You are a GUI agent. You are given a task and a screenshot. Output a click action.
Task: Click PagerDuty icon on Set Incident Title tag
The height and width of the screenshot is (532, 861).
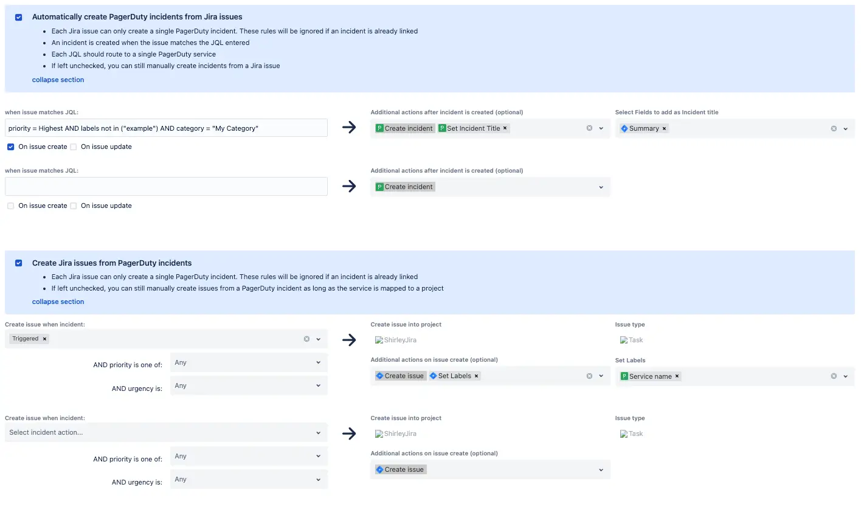tap(443, 128)
